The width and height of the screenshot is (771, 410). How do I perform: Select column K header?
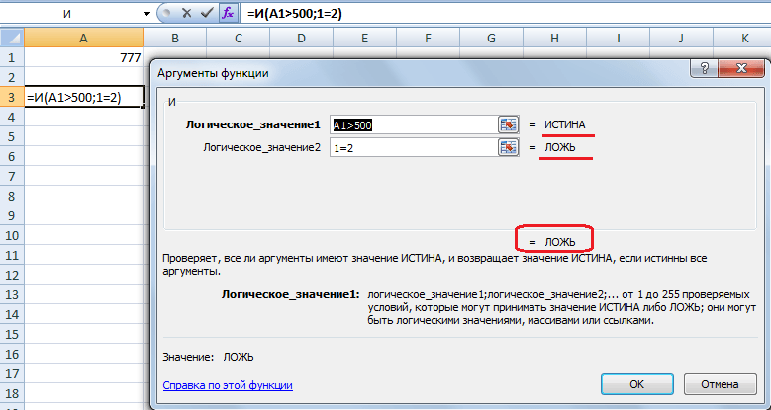[742, 38]
